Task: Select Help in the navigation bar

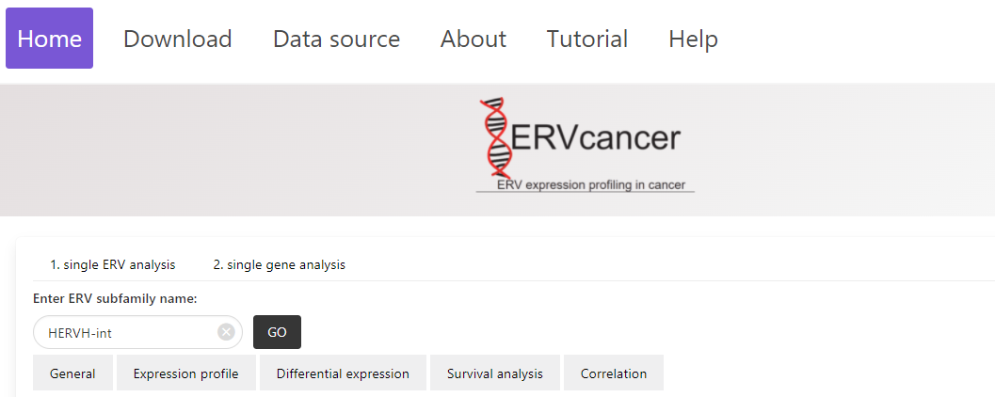Action: (x=693, y=39)
